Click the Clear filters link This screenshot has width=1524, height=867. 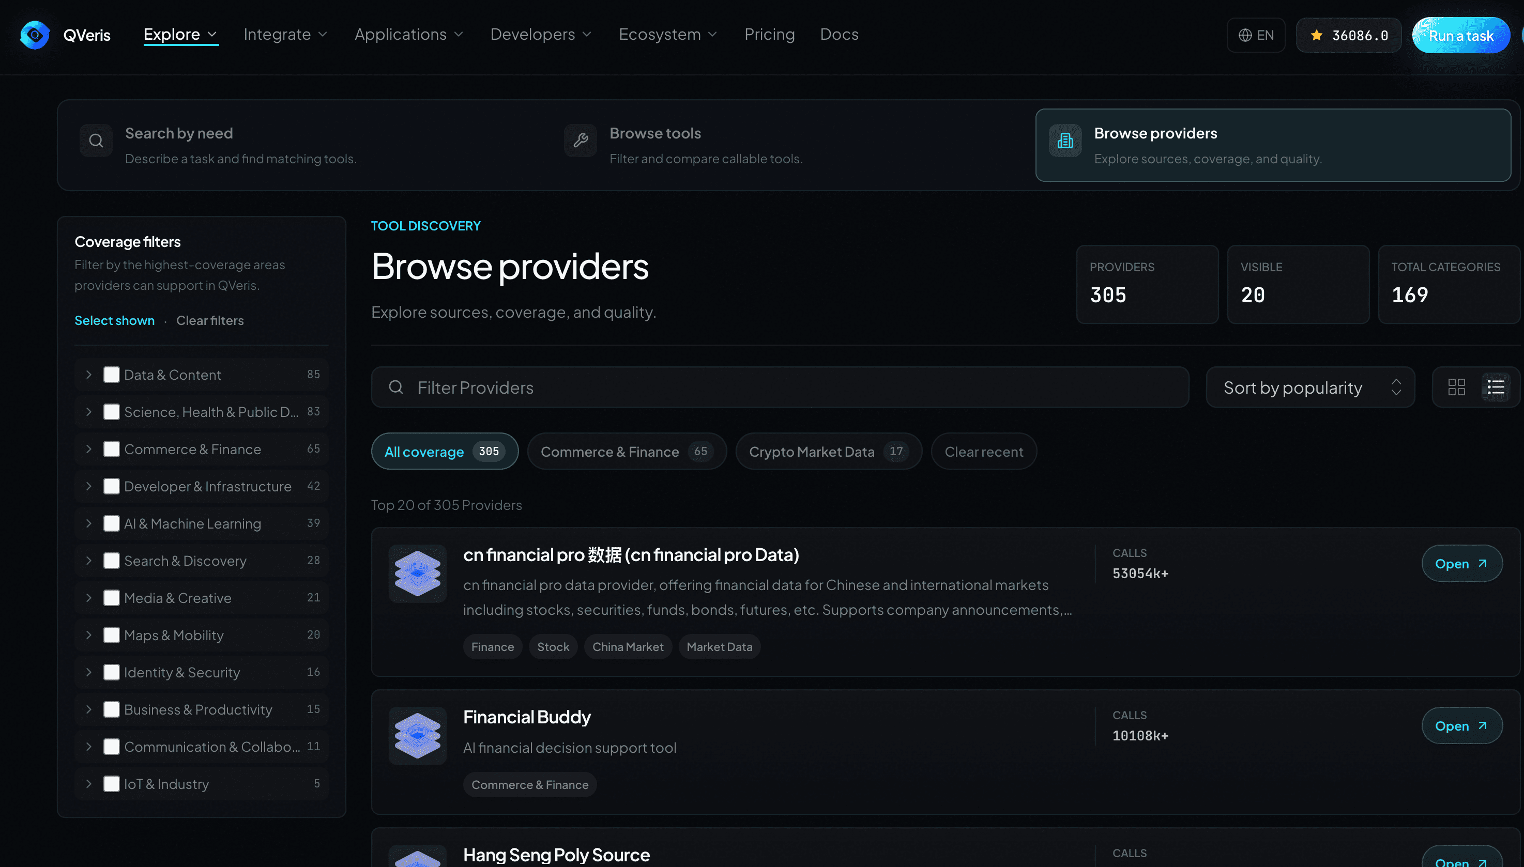point(210,320)
